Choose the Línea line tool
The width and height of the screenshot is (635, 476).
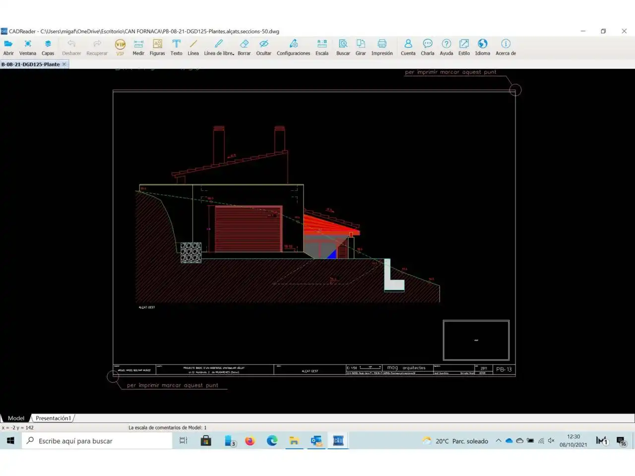pyautogui.click(x=193, y=47)
